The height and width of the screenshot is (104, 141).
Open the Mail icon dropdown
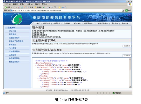click(x=49, y=8)
